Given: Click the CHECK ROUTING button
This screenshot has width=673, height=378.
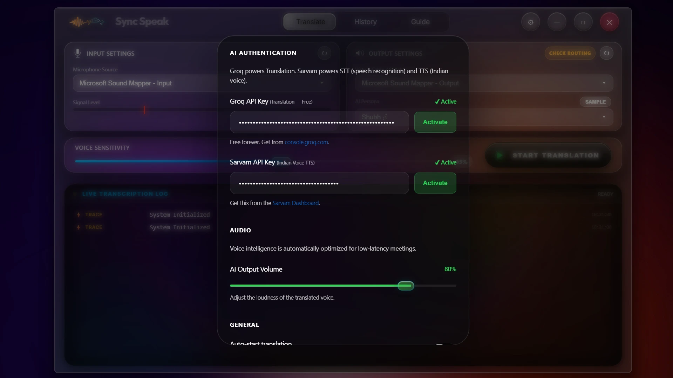Looking at the screenshot, I should coord(570,53).
